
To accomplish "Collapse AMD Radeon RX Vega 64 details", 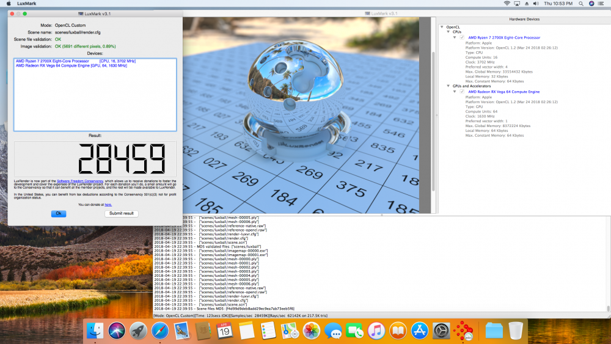I will 455,92.
